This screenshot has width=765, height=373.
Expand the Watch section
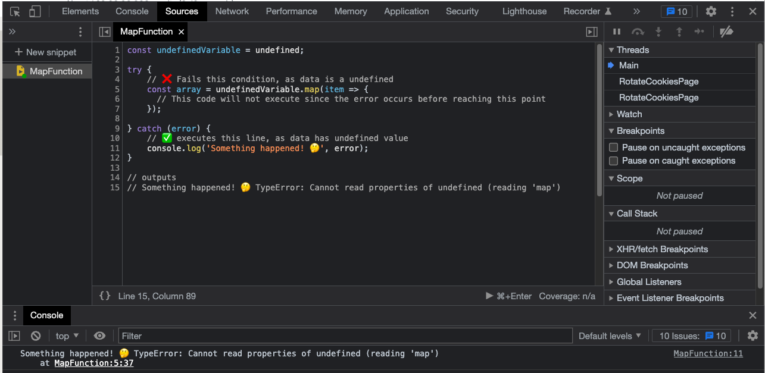pyautogui.click(x=629, y=114)
